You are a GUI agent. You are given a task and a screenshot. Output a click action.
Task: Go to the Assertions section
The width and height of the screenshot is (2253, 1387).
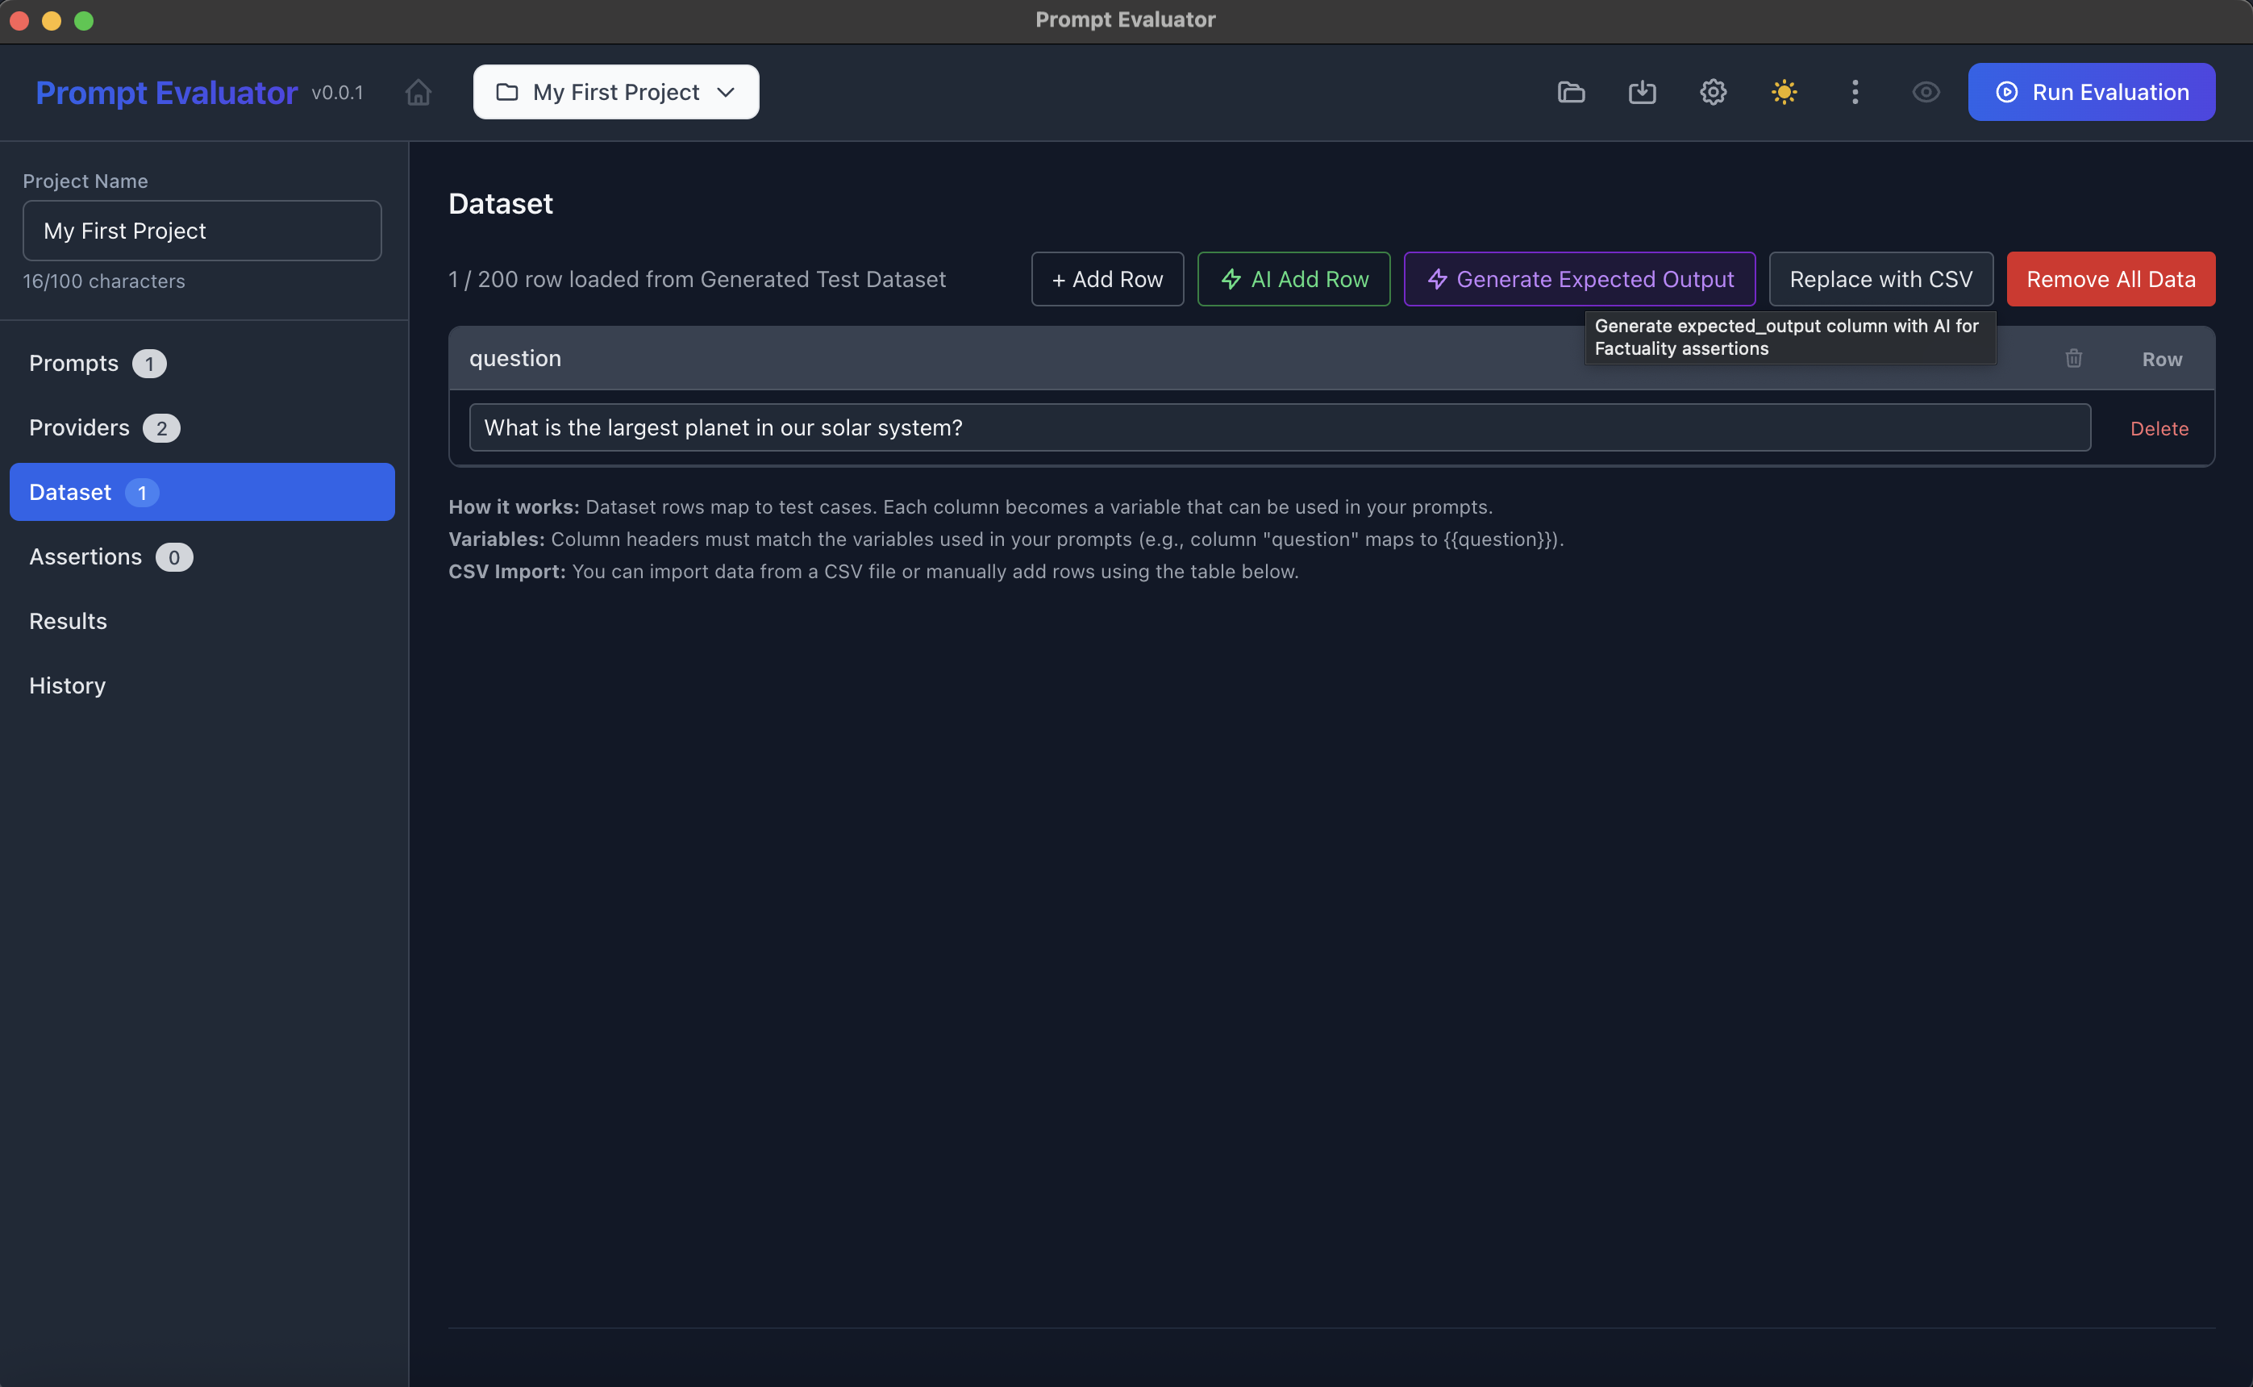tap(110, 556)
